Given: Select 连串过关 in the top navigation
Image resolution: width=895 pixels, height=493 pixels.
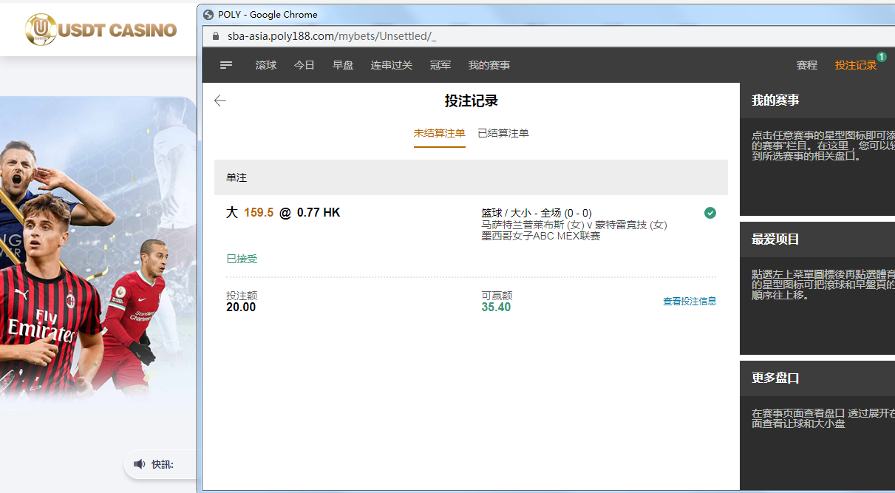Looking at the screenshot, I should click(x=392, y=65).
